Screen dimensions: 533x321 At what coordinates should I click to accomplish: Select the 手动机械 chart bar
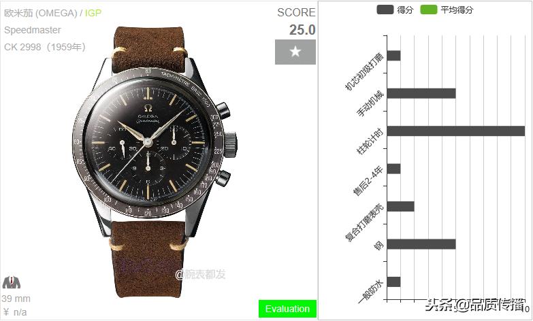tap(421, 93)
